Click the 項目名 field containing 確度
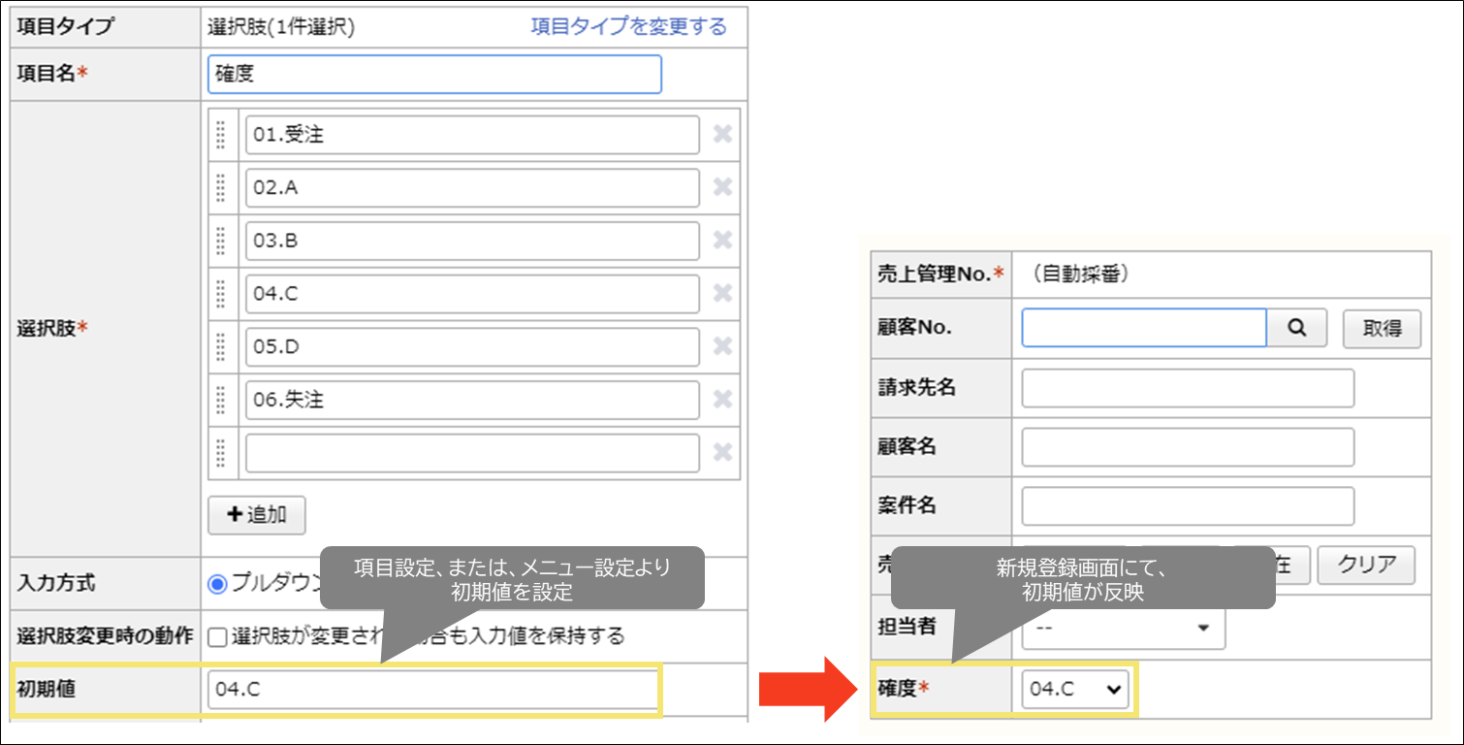 [x=433, y=74]
